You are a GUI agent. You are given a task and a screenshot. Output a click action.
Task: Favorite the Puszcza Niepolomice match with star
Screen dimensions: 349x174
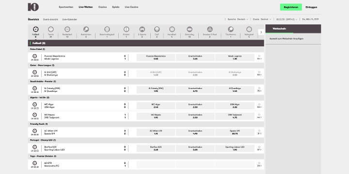coord(259,56)
